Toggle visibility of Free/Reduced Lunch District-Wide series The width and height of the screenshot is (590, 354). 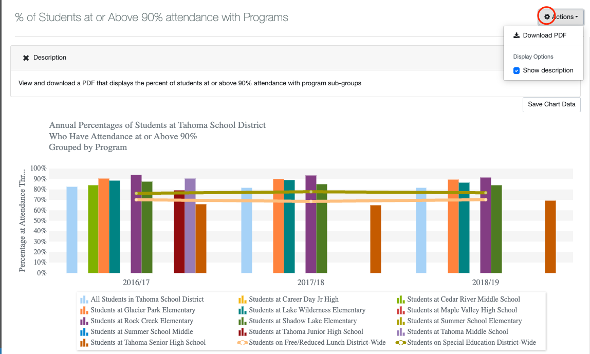[x=244, y=342]
